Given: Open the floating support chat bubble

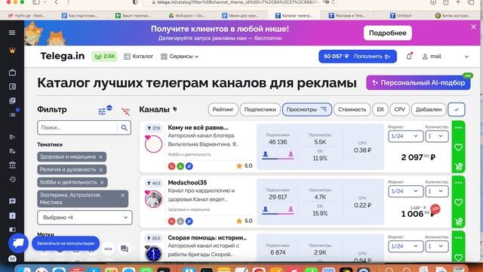Looking at the screenshot, I should tap(18, 243).
